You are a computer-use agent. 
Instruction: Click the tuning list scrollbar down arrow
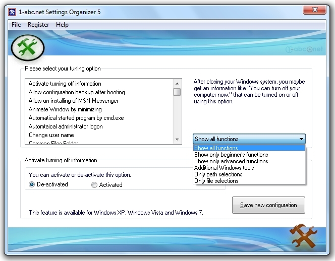click(x=177, y=139)
